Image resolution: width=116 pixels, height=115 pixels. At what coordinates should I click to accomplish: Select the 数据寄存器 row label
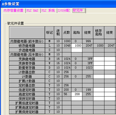click(x=27, y=68)
